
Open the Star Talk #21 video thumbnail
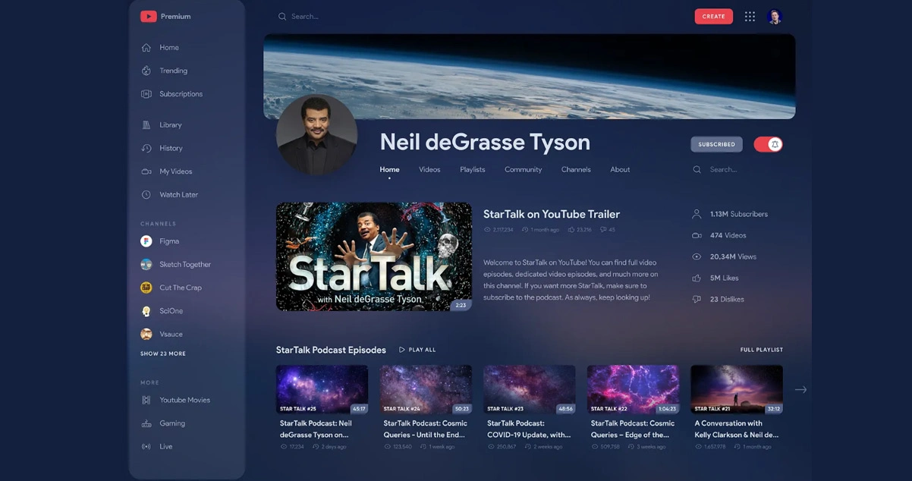point(737,389)
